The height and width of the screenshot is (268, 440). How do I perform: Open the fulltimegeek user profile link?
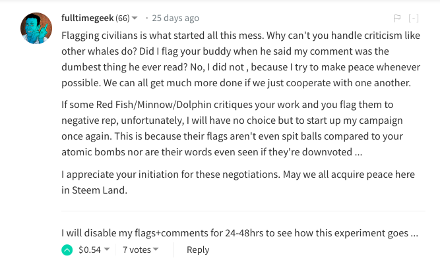(x=88, y=18)
